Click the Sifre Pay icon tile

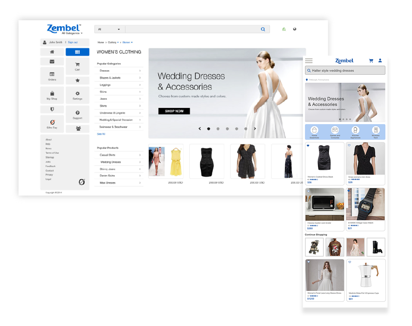pyautogui.click(x=52, y=124)
